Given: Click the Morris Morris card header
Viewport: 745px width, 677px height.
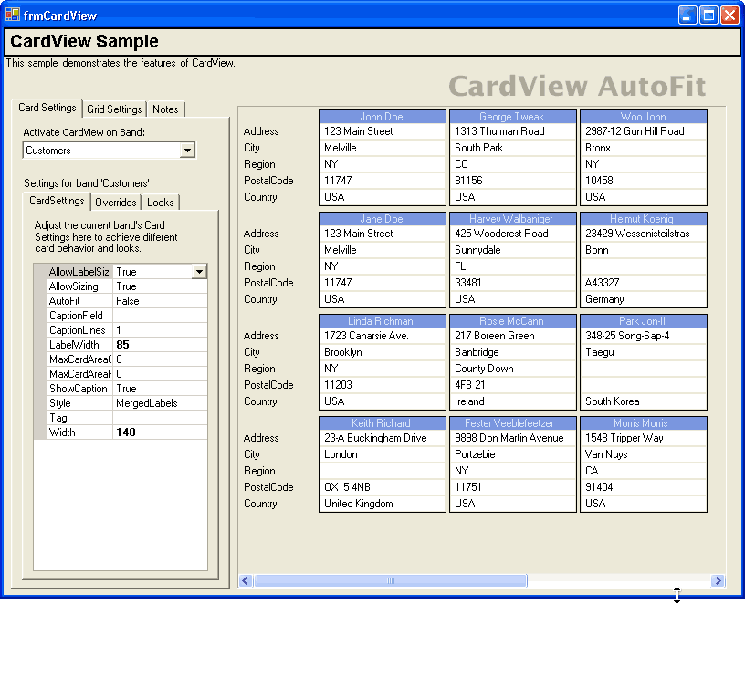Looking at the screenshot, I should coord(643,423).
